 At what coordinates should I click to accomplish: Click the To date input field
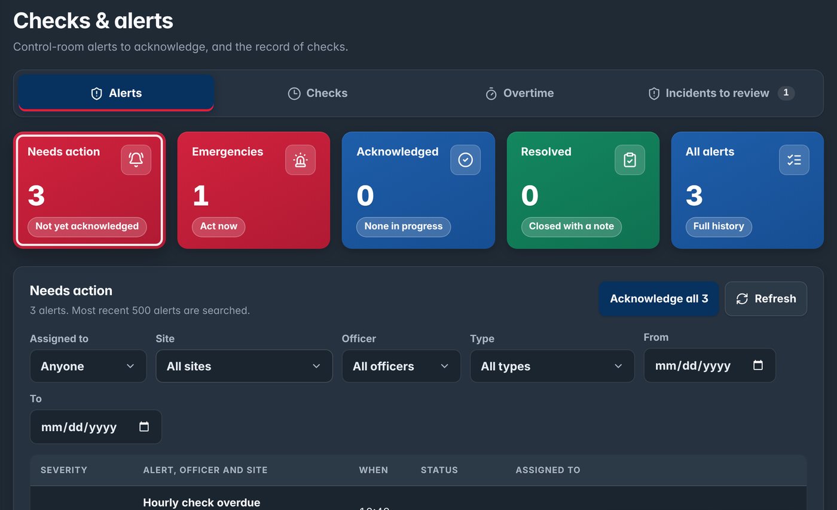[96, 427]
